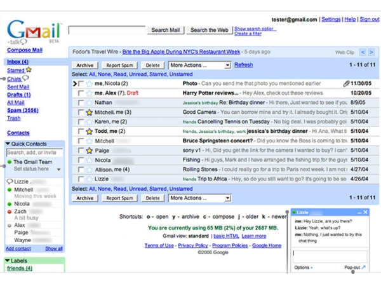The image size is (381, 286).
Task: Unstar the Good Camera email from Mitchell
Action: 90,112
